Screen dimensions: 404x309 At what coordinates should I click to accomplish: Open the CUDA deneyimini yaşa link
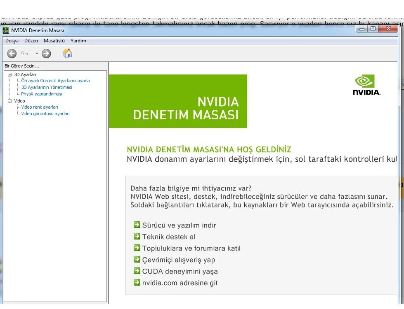(x=180, y=272)
